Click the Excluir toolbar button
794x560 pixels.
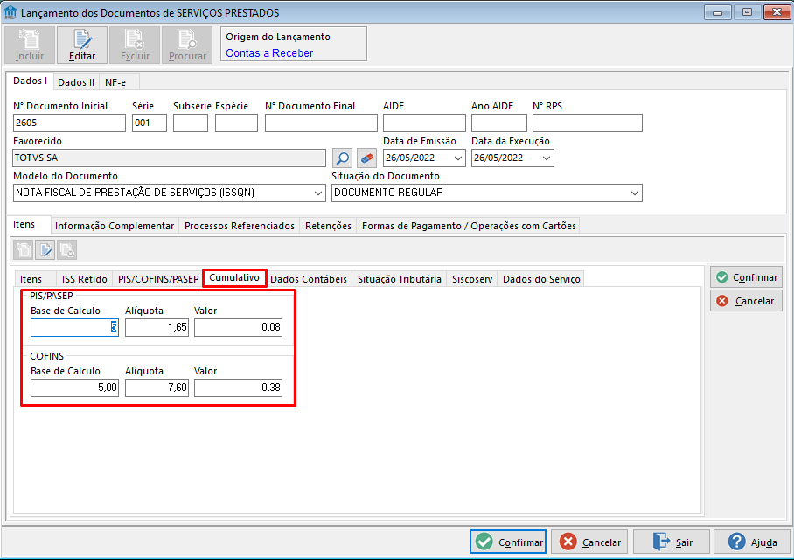(135, 45)
